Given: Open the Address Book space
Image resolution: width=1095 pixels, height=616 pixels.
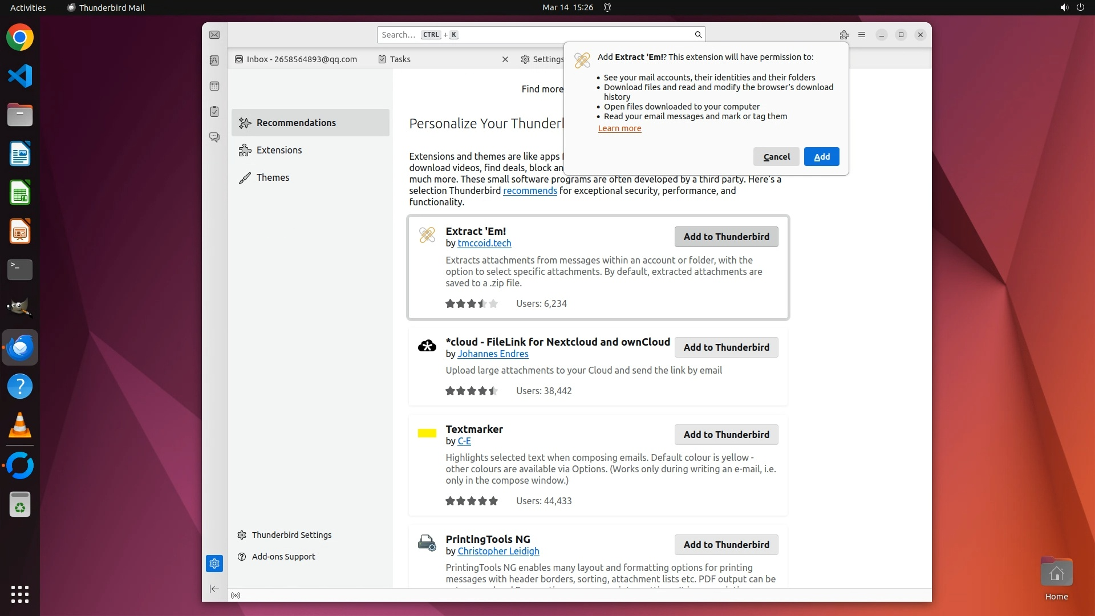Looking at the screenshot, I should 214,60.
